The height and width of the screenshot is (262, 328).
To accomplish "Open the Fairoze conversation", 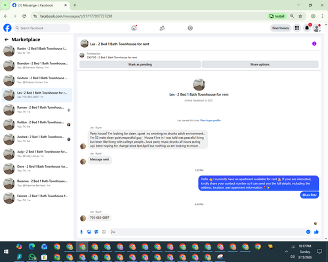I will (37, 198).
